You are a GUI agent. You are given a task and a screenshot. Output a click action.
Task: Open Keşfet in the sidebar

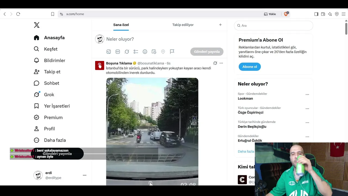(46, 49)
